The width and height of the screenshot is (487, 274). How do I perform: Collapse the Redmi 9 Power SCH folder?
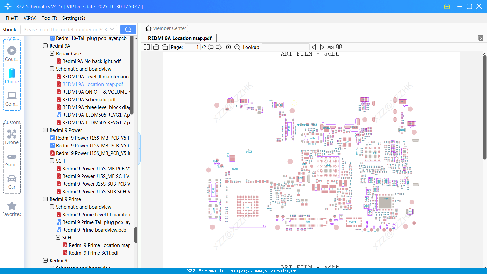[52, 161]
